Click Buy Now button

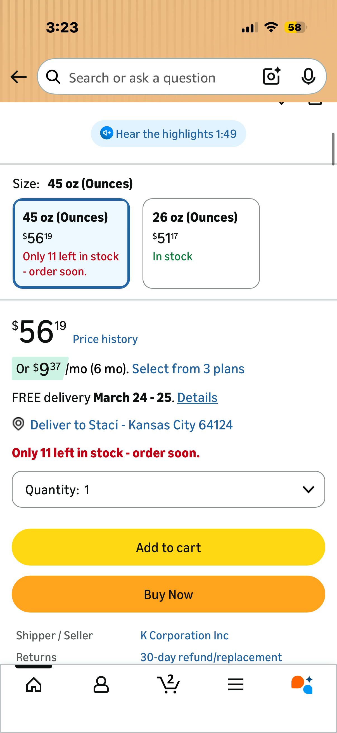point(168,594)
